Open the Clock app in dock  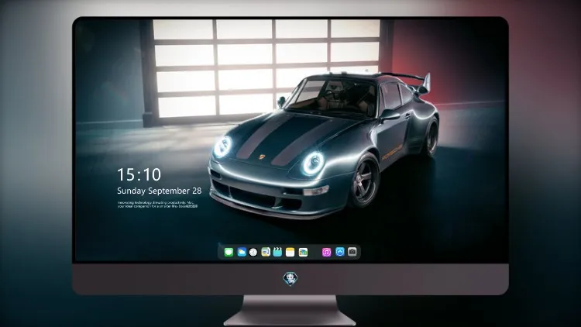click(253, 252)
